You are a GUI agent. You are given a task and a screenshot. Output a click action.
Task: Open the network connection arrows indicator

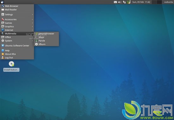point(124,2)
